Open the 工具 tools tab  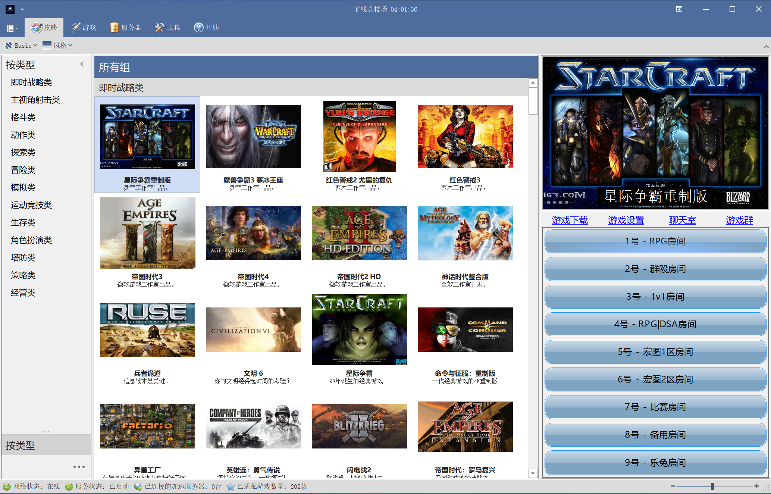[x=167, y=28]
